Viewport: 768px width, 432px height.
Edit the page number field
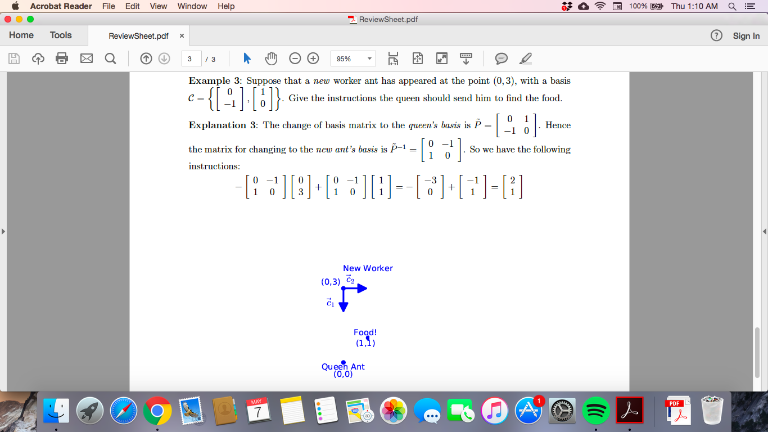coord(191,58)
